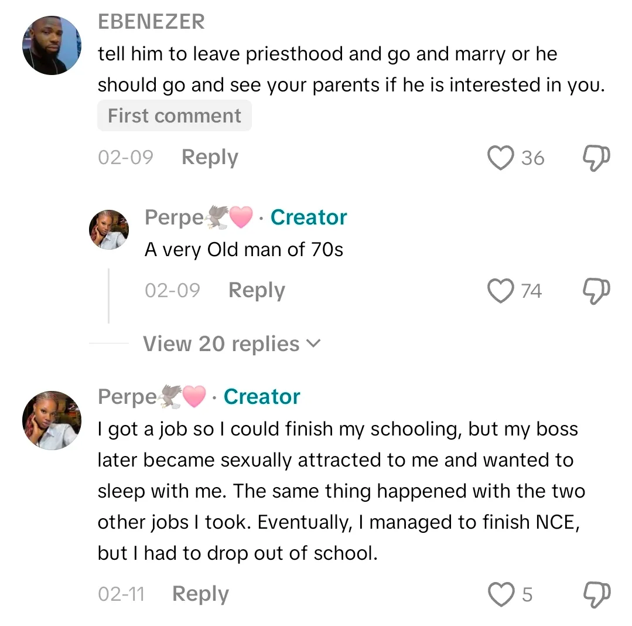The image size is (632, 626).
Task: Tap the Perpe username above the "Old man" reply
Action: [x=174, y=217]
